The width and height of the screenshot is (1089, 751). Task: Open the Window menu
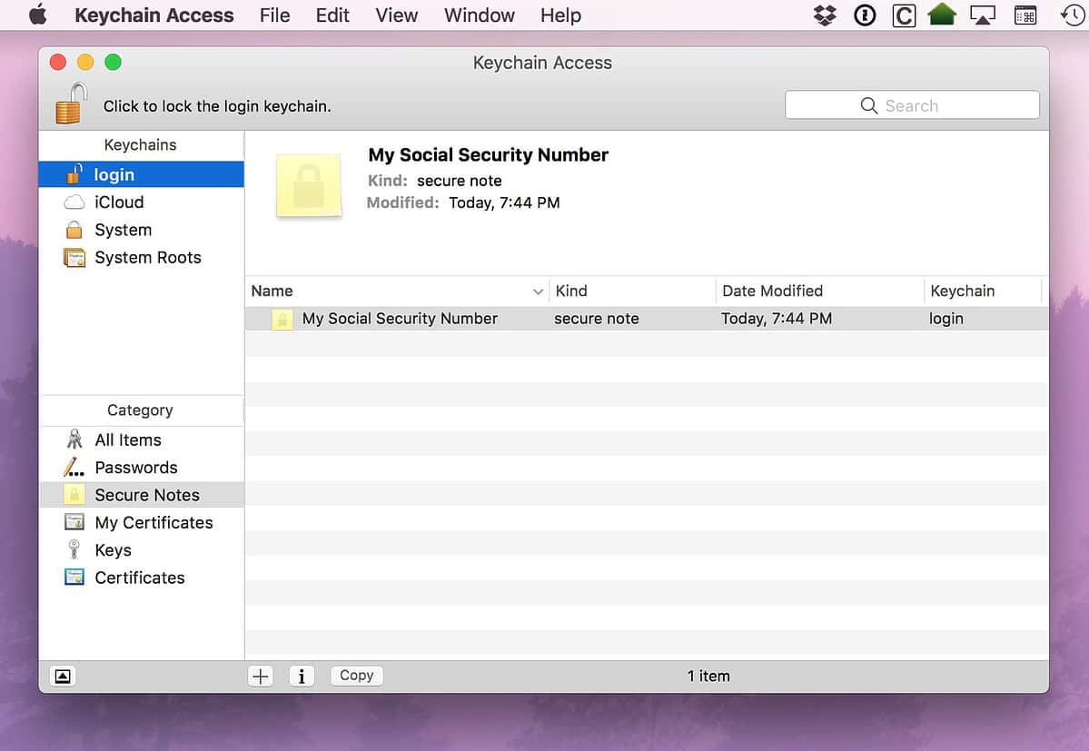pyautogui.click(x=479, y=15)
